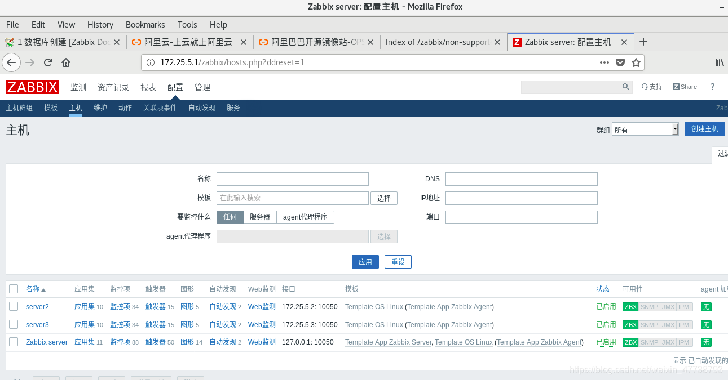Open the Tools menu
Screen dimensions: 728x380
187,25
